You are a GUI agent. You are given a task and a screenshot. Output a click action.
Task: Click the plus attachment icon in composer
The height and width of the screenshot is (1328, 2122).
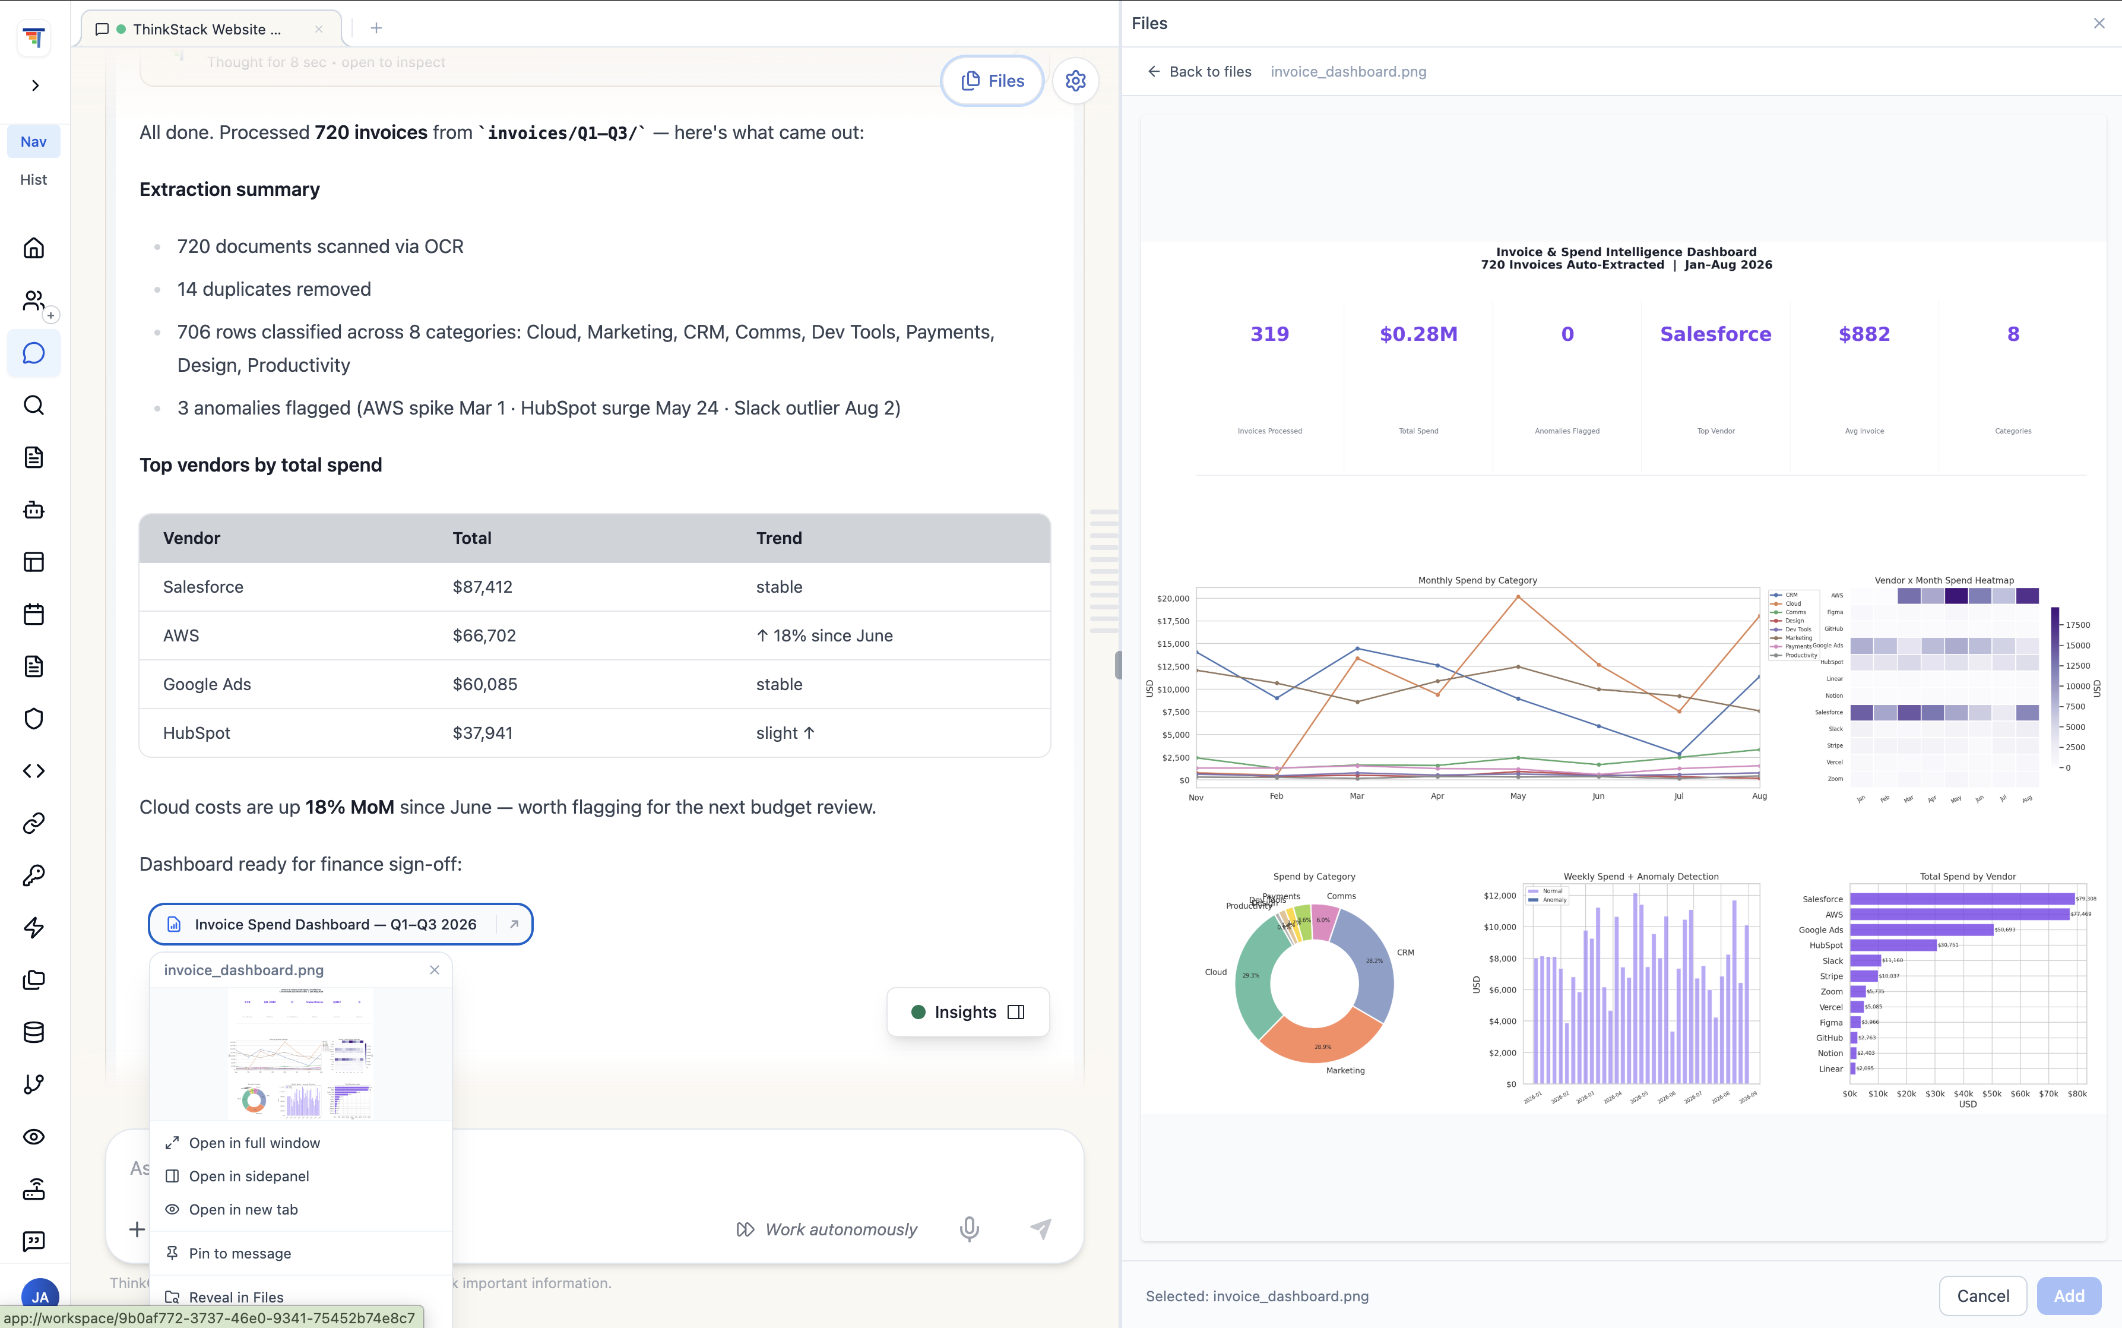[137, 1229]
